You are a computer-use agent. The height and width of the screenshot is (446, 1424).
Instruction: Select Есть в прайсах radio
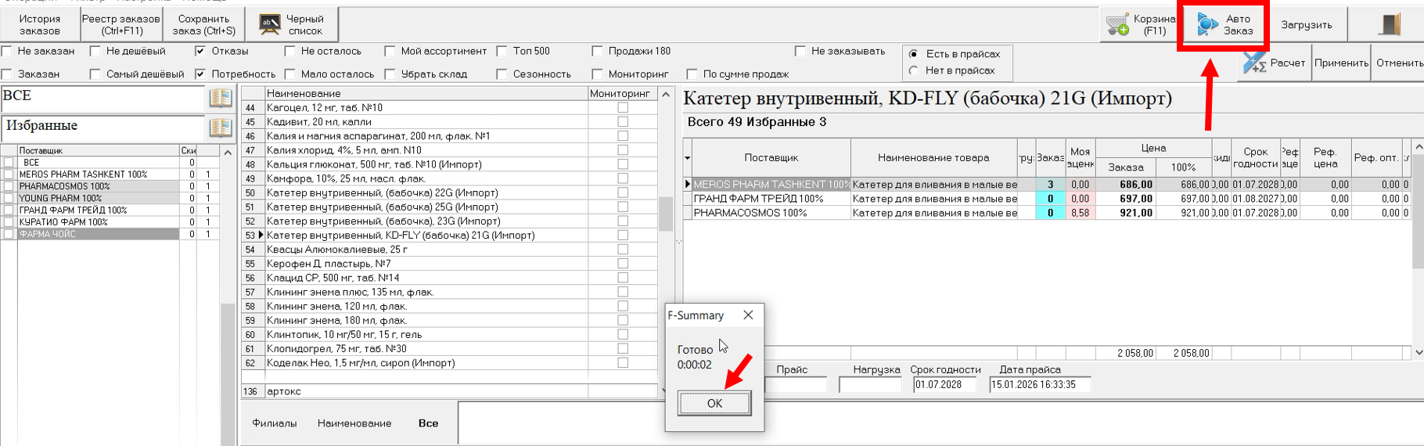914,54
